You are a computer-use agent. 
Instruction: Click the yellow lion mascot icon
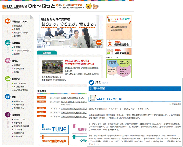pyautogui.click(x=89, y=6)
